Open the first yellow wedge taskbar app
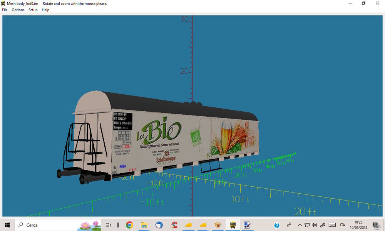Viewport: 385px width, 231px height. tap(188, 225)
